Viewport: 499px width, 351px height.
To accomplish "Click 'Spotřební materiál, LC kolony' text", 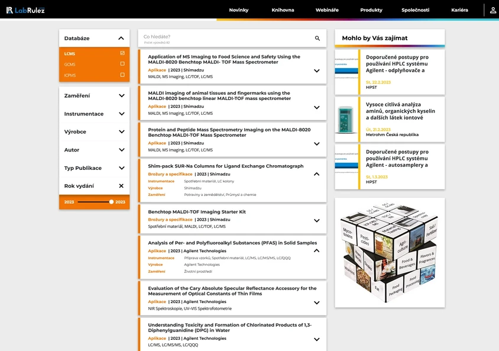I will point(209,181).
